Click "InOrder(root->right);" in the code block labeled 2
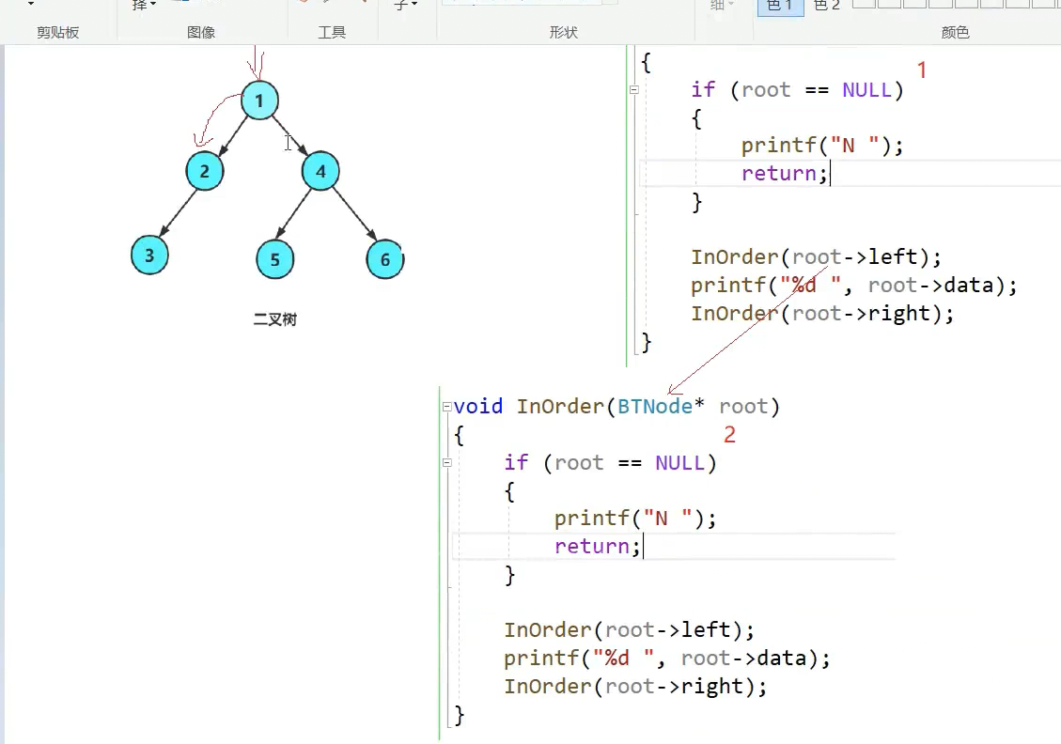Viewport: 1061px width, 744px height. 635,687
